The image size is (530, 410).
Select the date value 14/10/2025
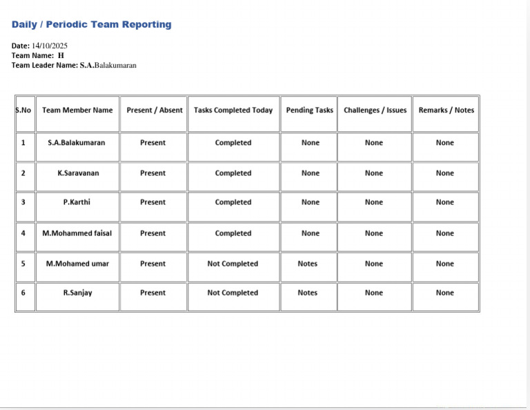point(50,46)
